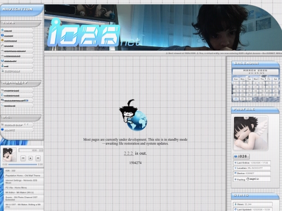Click the music player seek bar
The width and height of the screenshot is (282, 211).
pyautogui.click(x=22, y=164)
